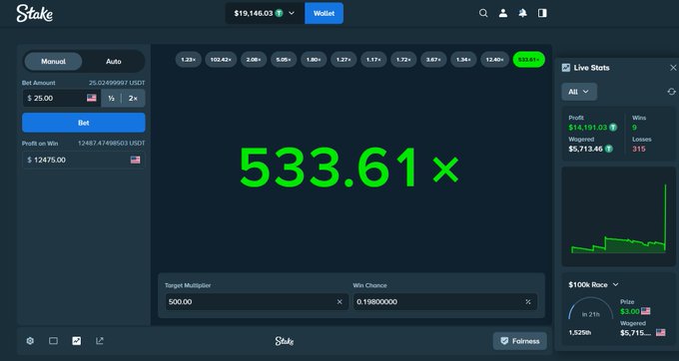Click the Profit value $14,191.03
The height and width of the screenshot is (361, 679).
[x=587, y=128]
